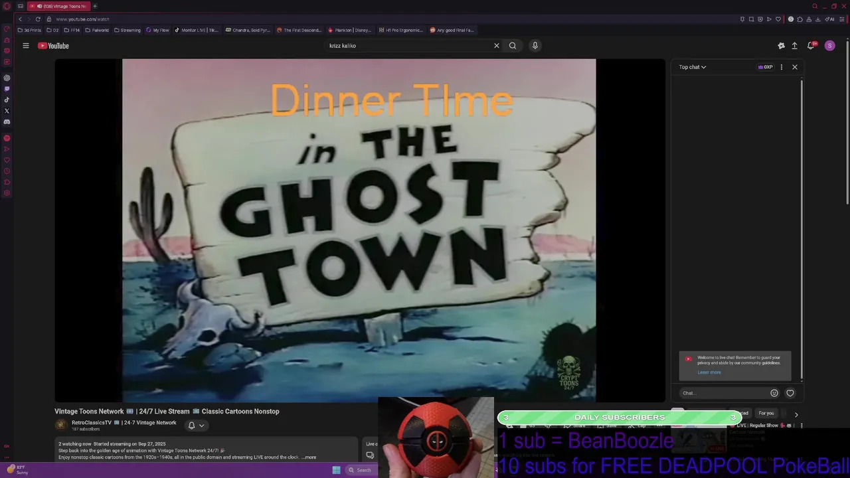Screen dimensions: 850x478
Task: Open the browser search magnifier in title bar
Action: (x=815, y=6)
